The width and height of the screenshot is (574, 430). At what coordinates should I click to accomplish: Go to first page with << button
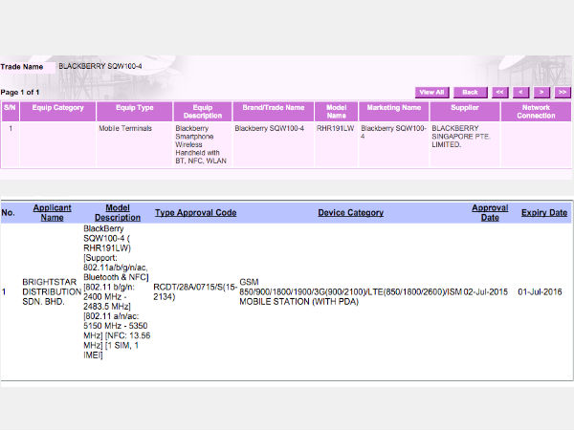pyautogui.click(x=500, y=93)
